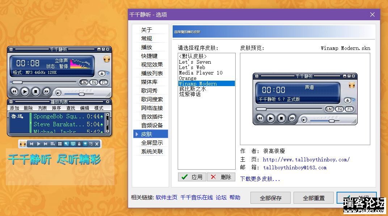
Task: Click the volume slider in the main player
Action: click(x=81, y=94)
